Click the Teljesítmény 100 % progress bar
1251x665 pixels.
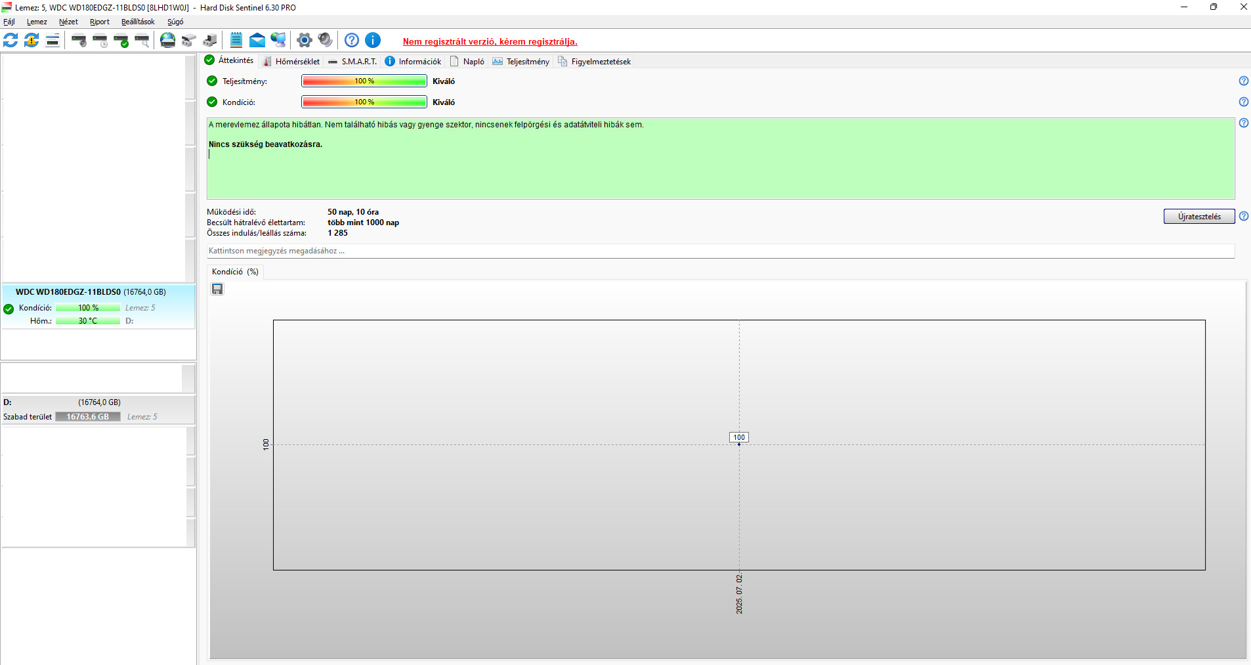[364, 81]
